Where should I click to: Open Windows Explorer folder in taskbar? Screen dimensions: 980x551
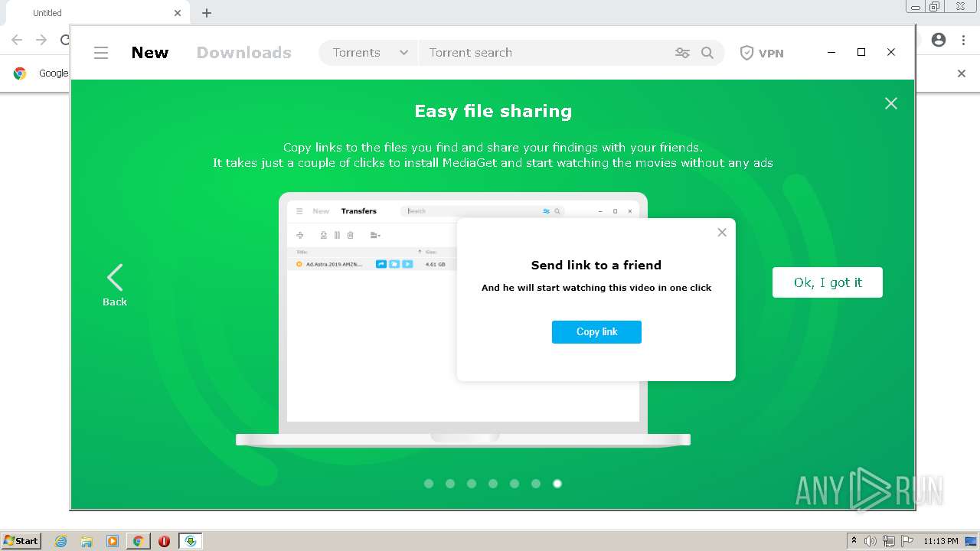point(87,541)
